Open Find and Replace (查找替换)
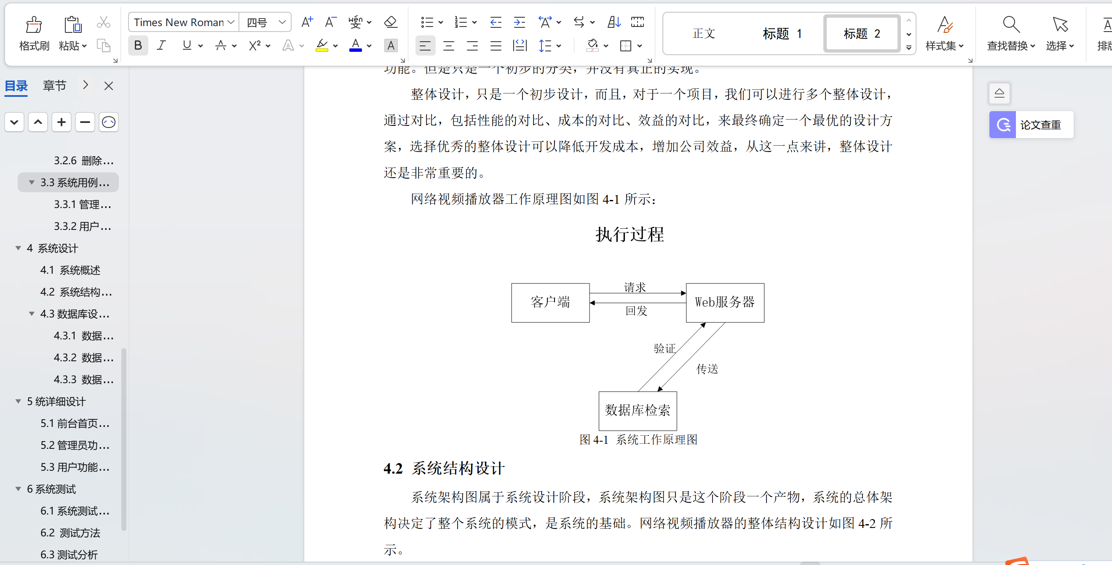Screen dimensions: 1112x565 [1010, 34]
